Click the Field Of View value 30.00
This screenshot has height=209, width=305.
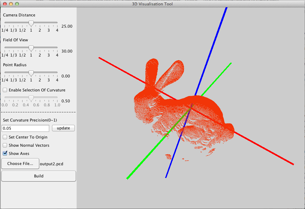tap(67, 51)
